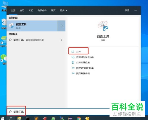148x120 pixels.
Task: Switch to the 电子邮件 search tab
Action: [x=42, y=10]
